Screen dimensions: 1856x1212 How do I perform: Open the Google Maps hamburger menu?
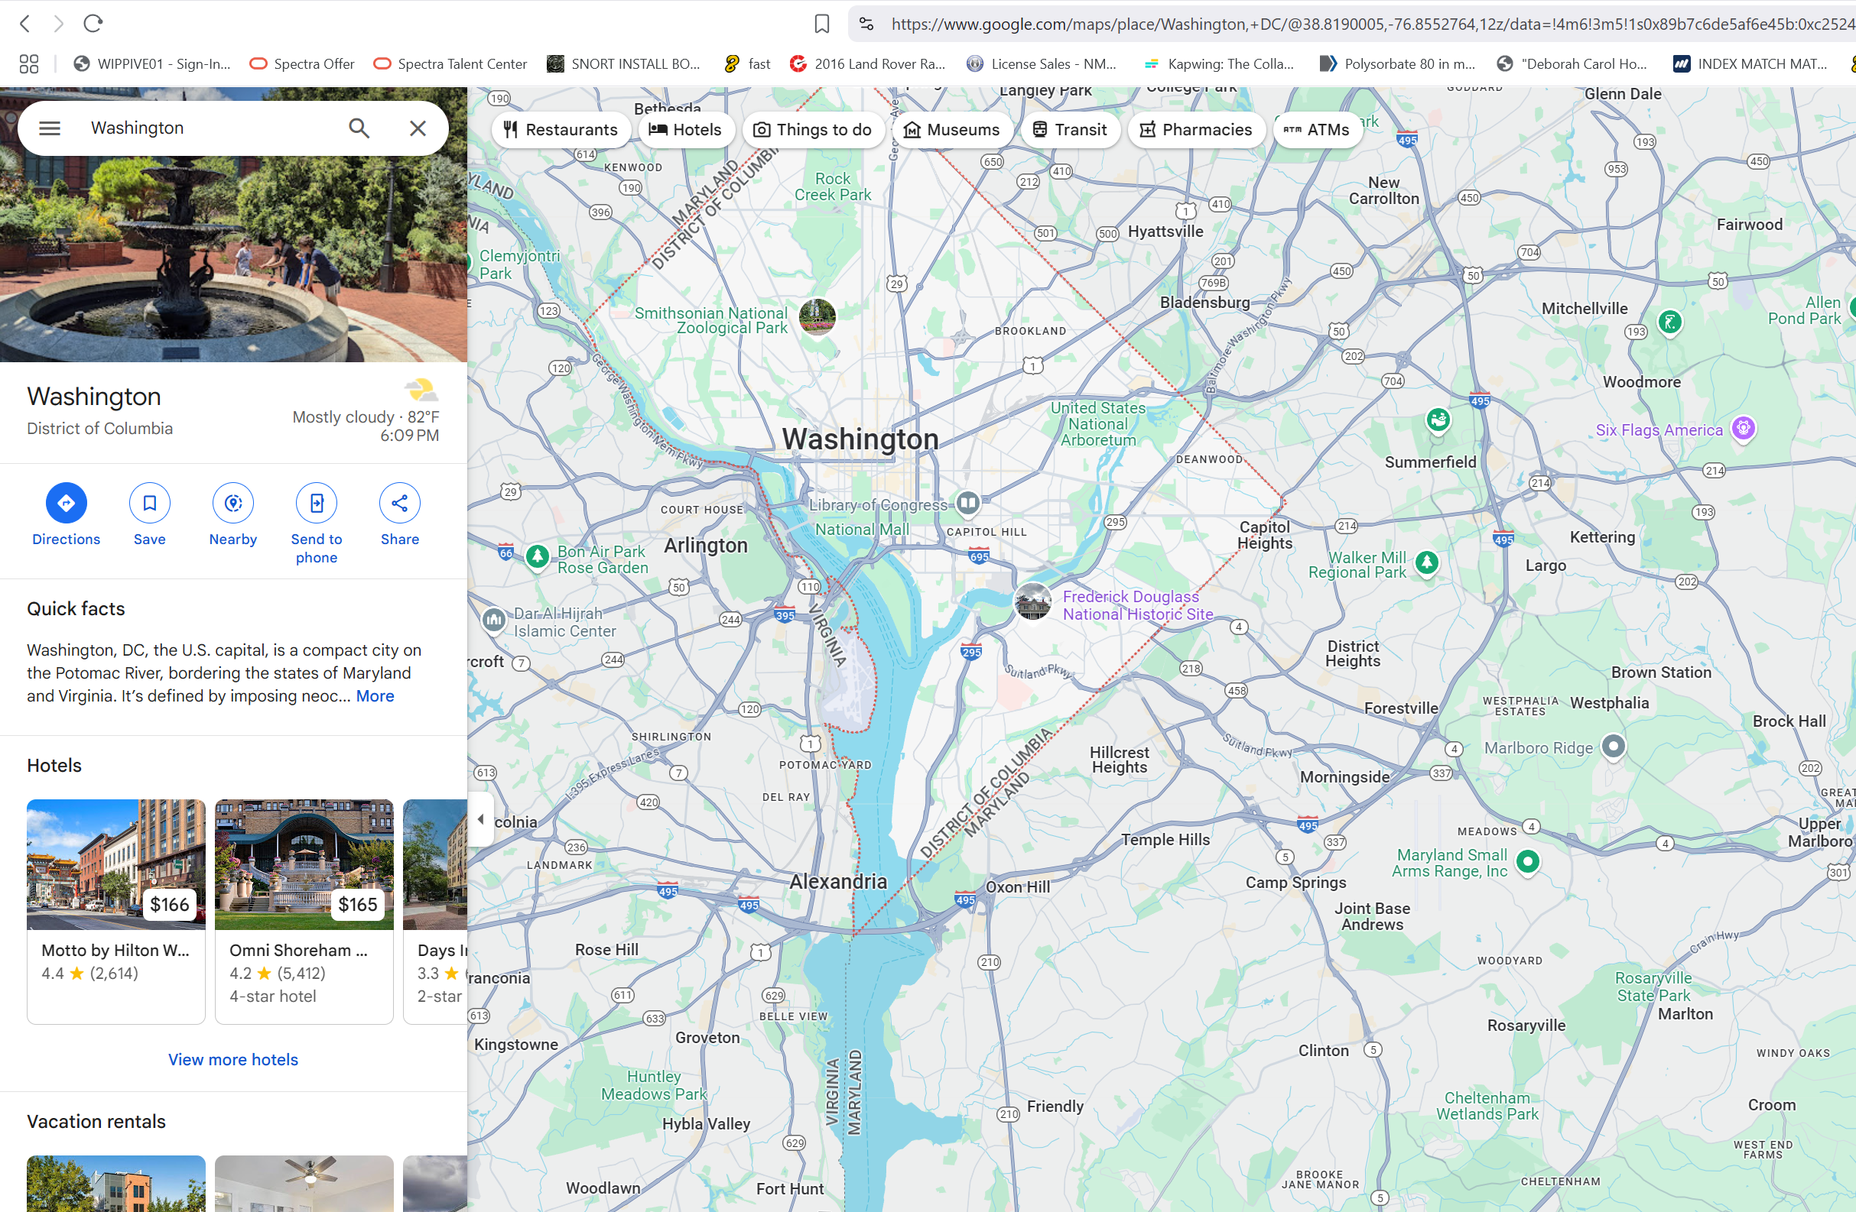pyautogui.click(x=50, y=128)
